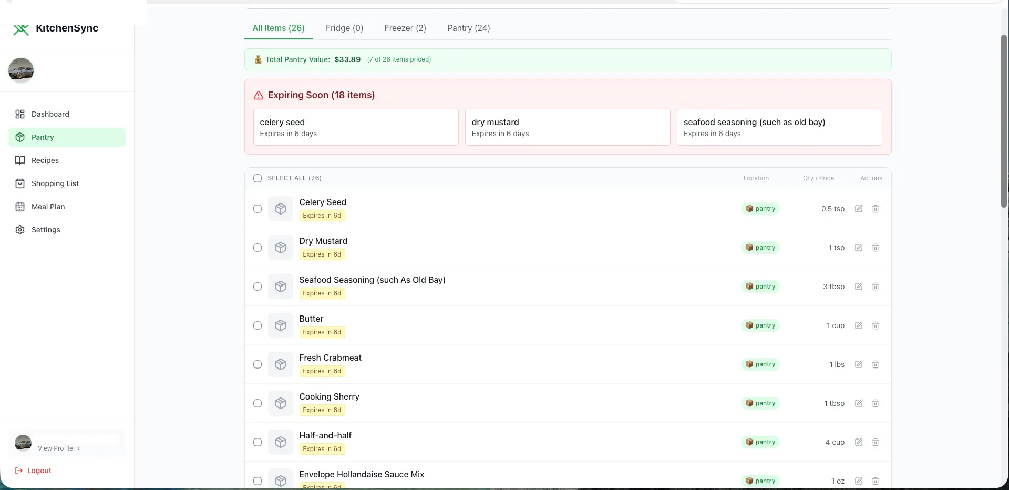Click the pantry tag on Celery Seed

click(x=760, y=209)
